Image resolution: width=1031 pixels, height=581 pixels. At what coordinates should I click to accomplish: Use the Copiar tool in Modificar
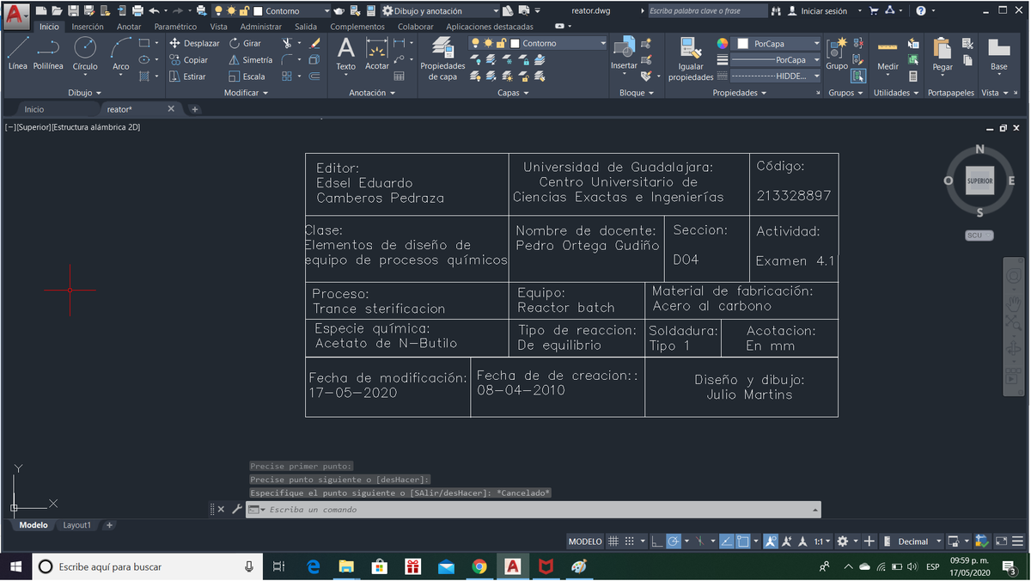[189, 60]
